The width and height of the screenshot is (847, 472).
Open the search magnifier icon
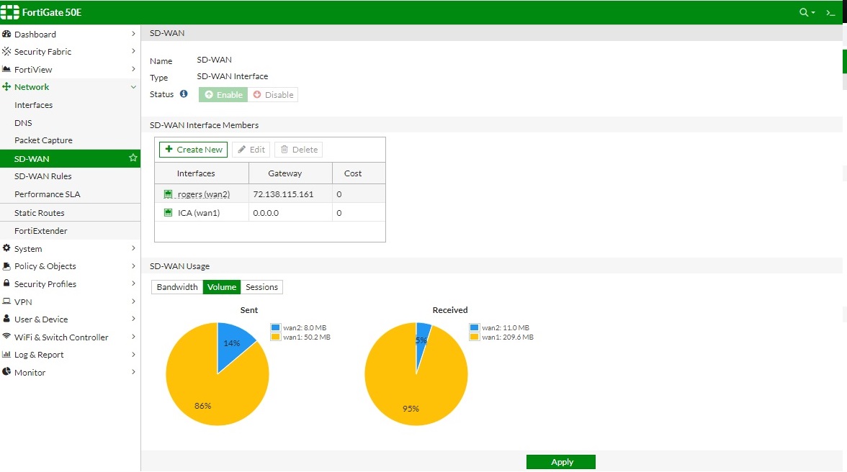click(804, 12)
